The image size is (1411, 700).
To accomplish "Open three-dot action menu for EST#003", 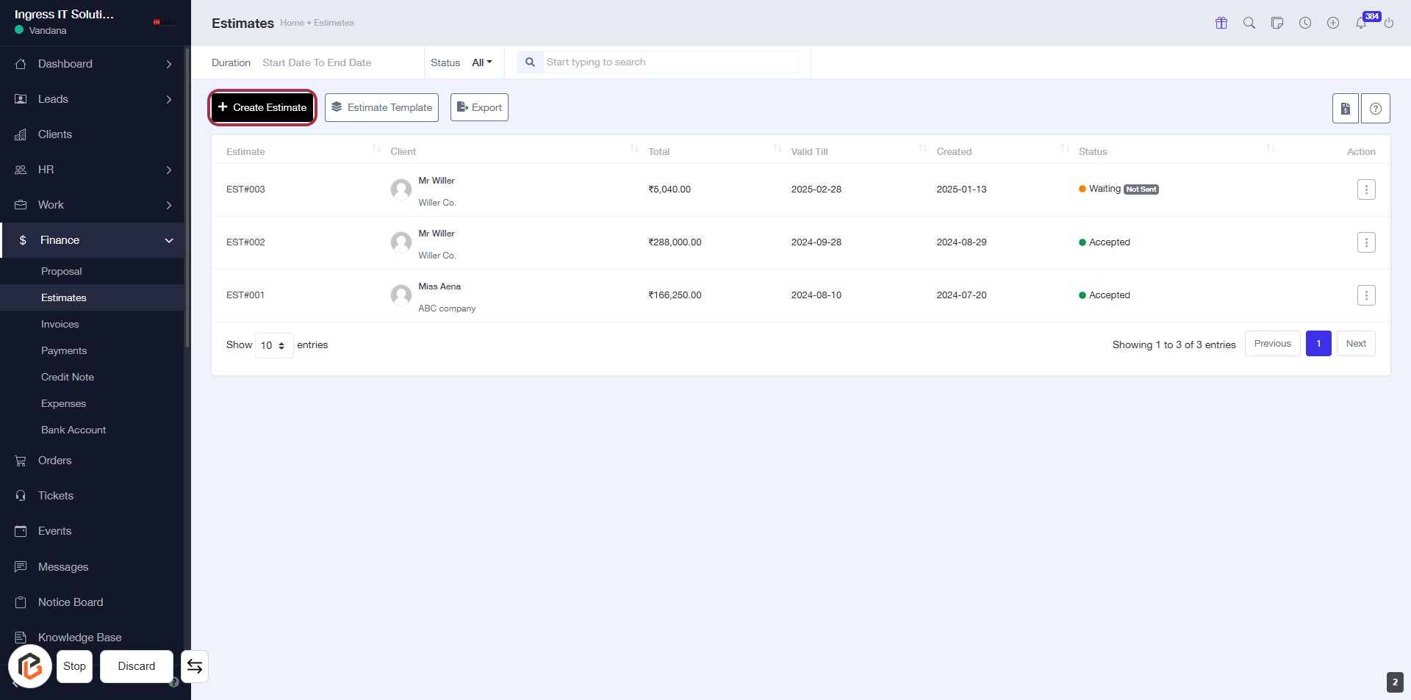I will [x=1366, y=190].
